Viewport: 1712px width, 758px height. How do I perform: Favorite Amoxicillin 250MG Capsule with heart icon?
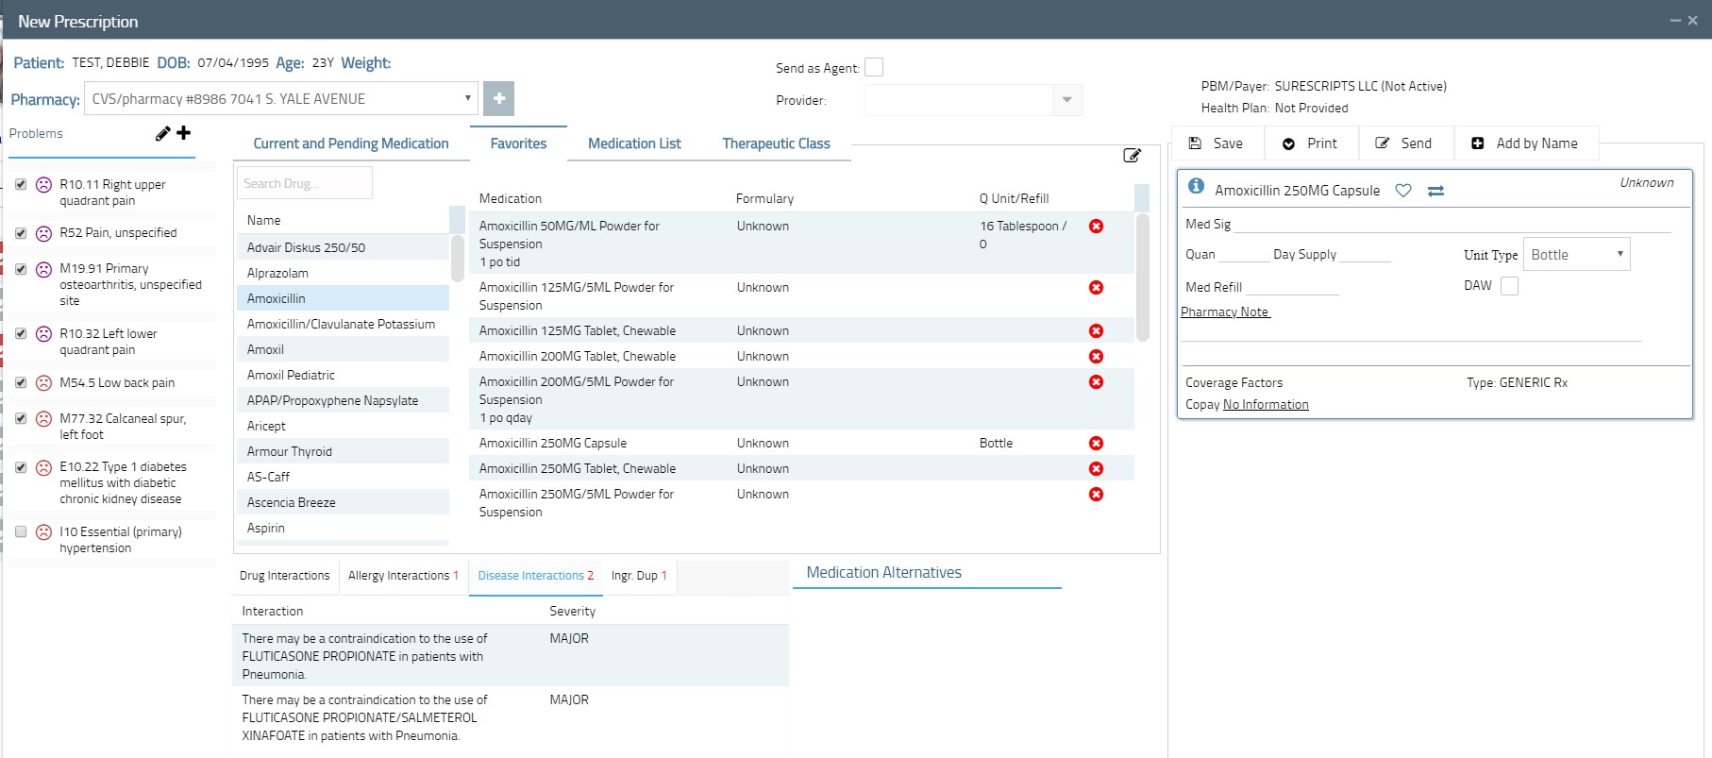[x=1403, y=191]
